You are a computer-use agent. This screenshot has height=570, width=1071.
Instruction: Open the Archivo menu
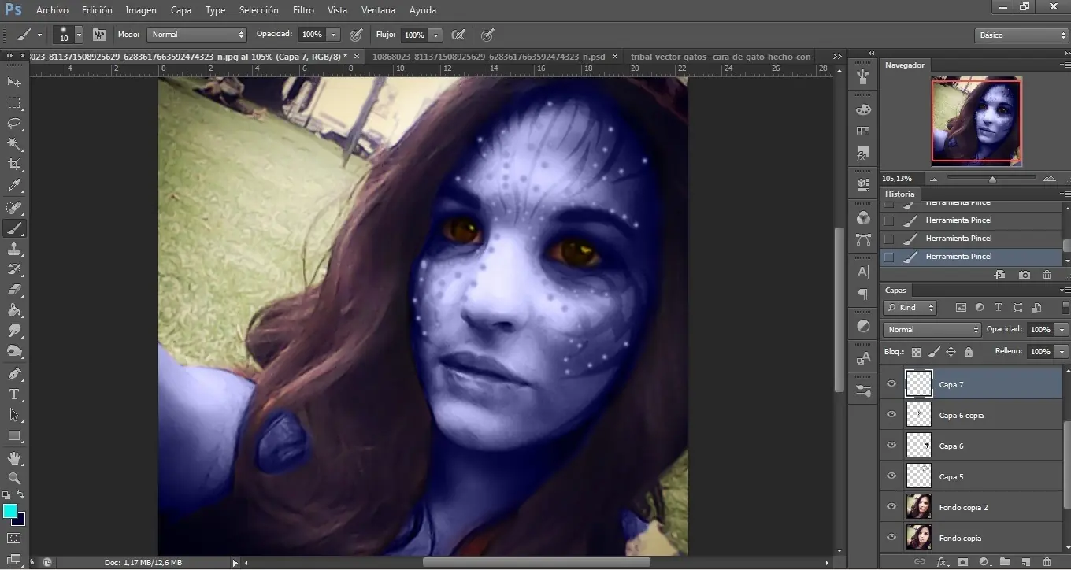[52, 10]
